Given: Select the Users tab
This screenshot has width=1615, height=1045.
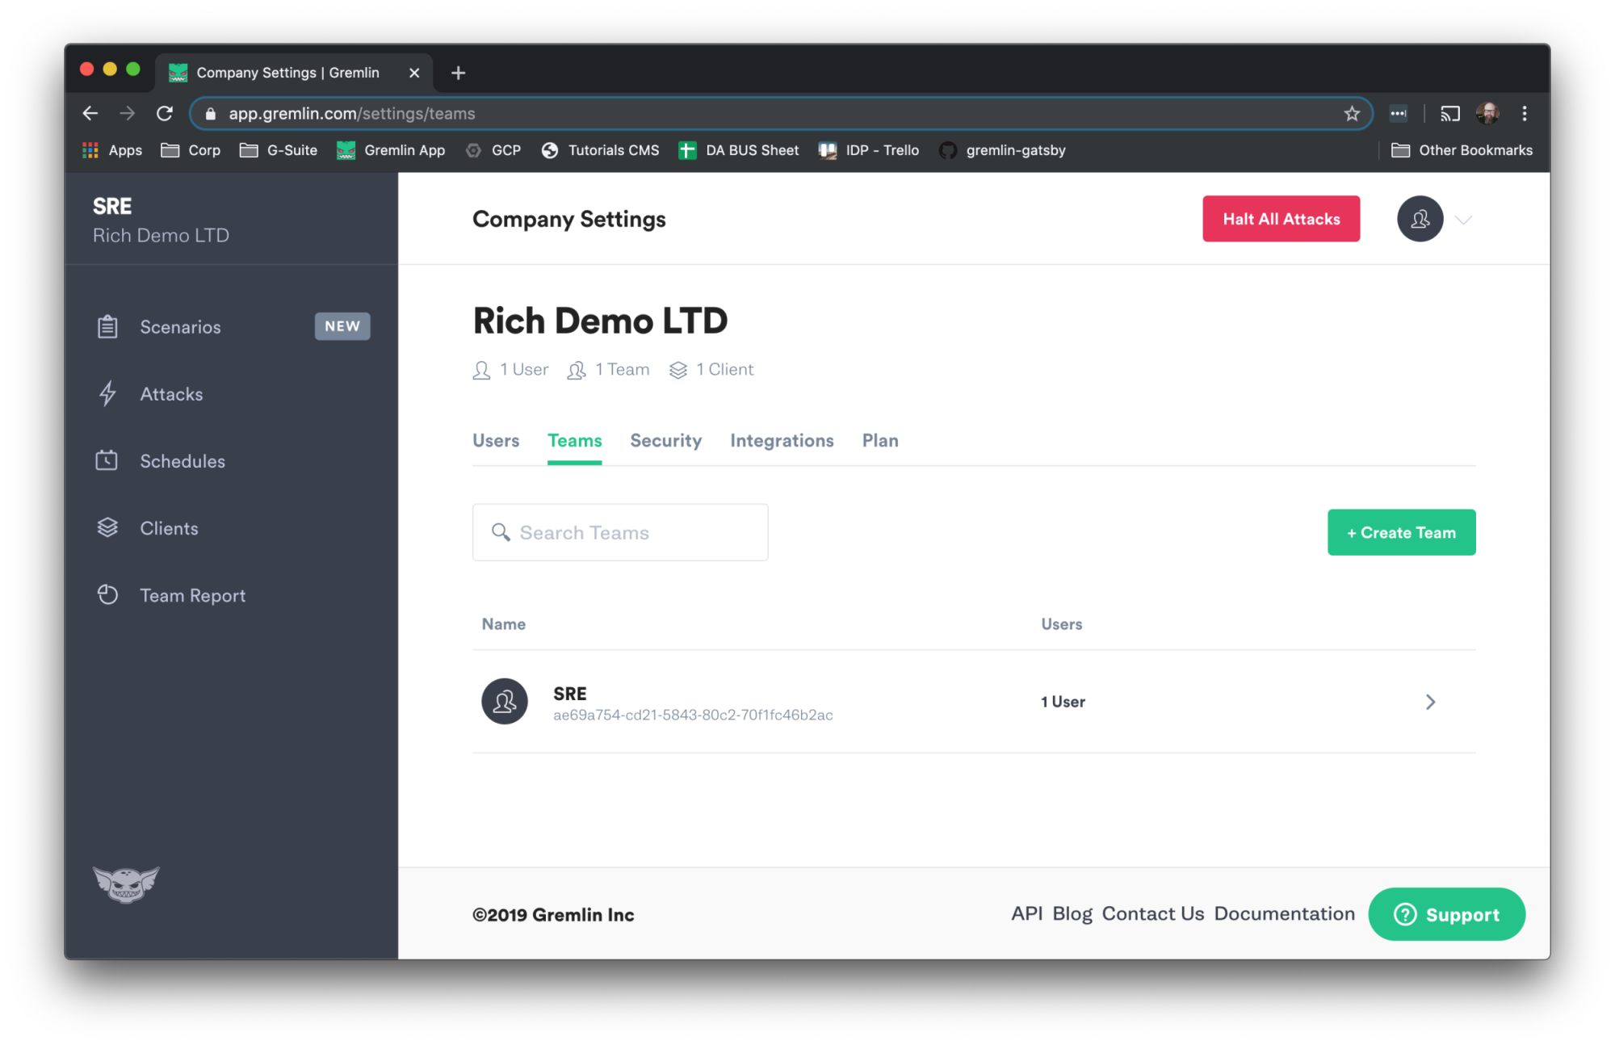Looking at the screenshot, I should [x=496, y=440].
